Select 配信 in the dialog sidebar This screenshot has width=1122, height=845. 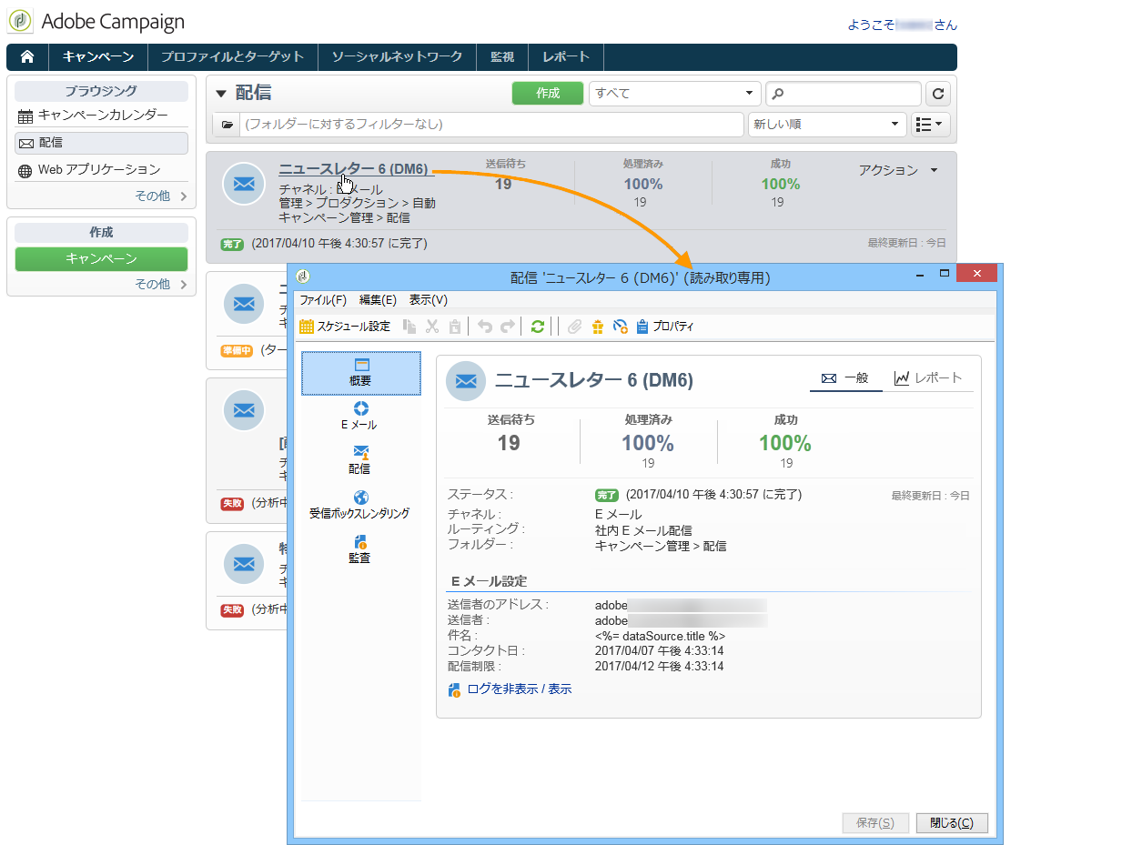click(360, 460)
